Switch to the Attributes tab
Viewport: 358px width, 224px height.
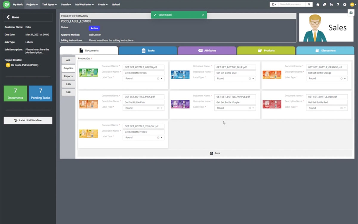[207, 50]
